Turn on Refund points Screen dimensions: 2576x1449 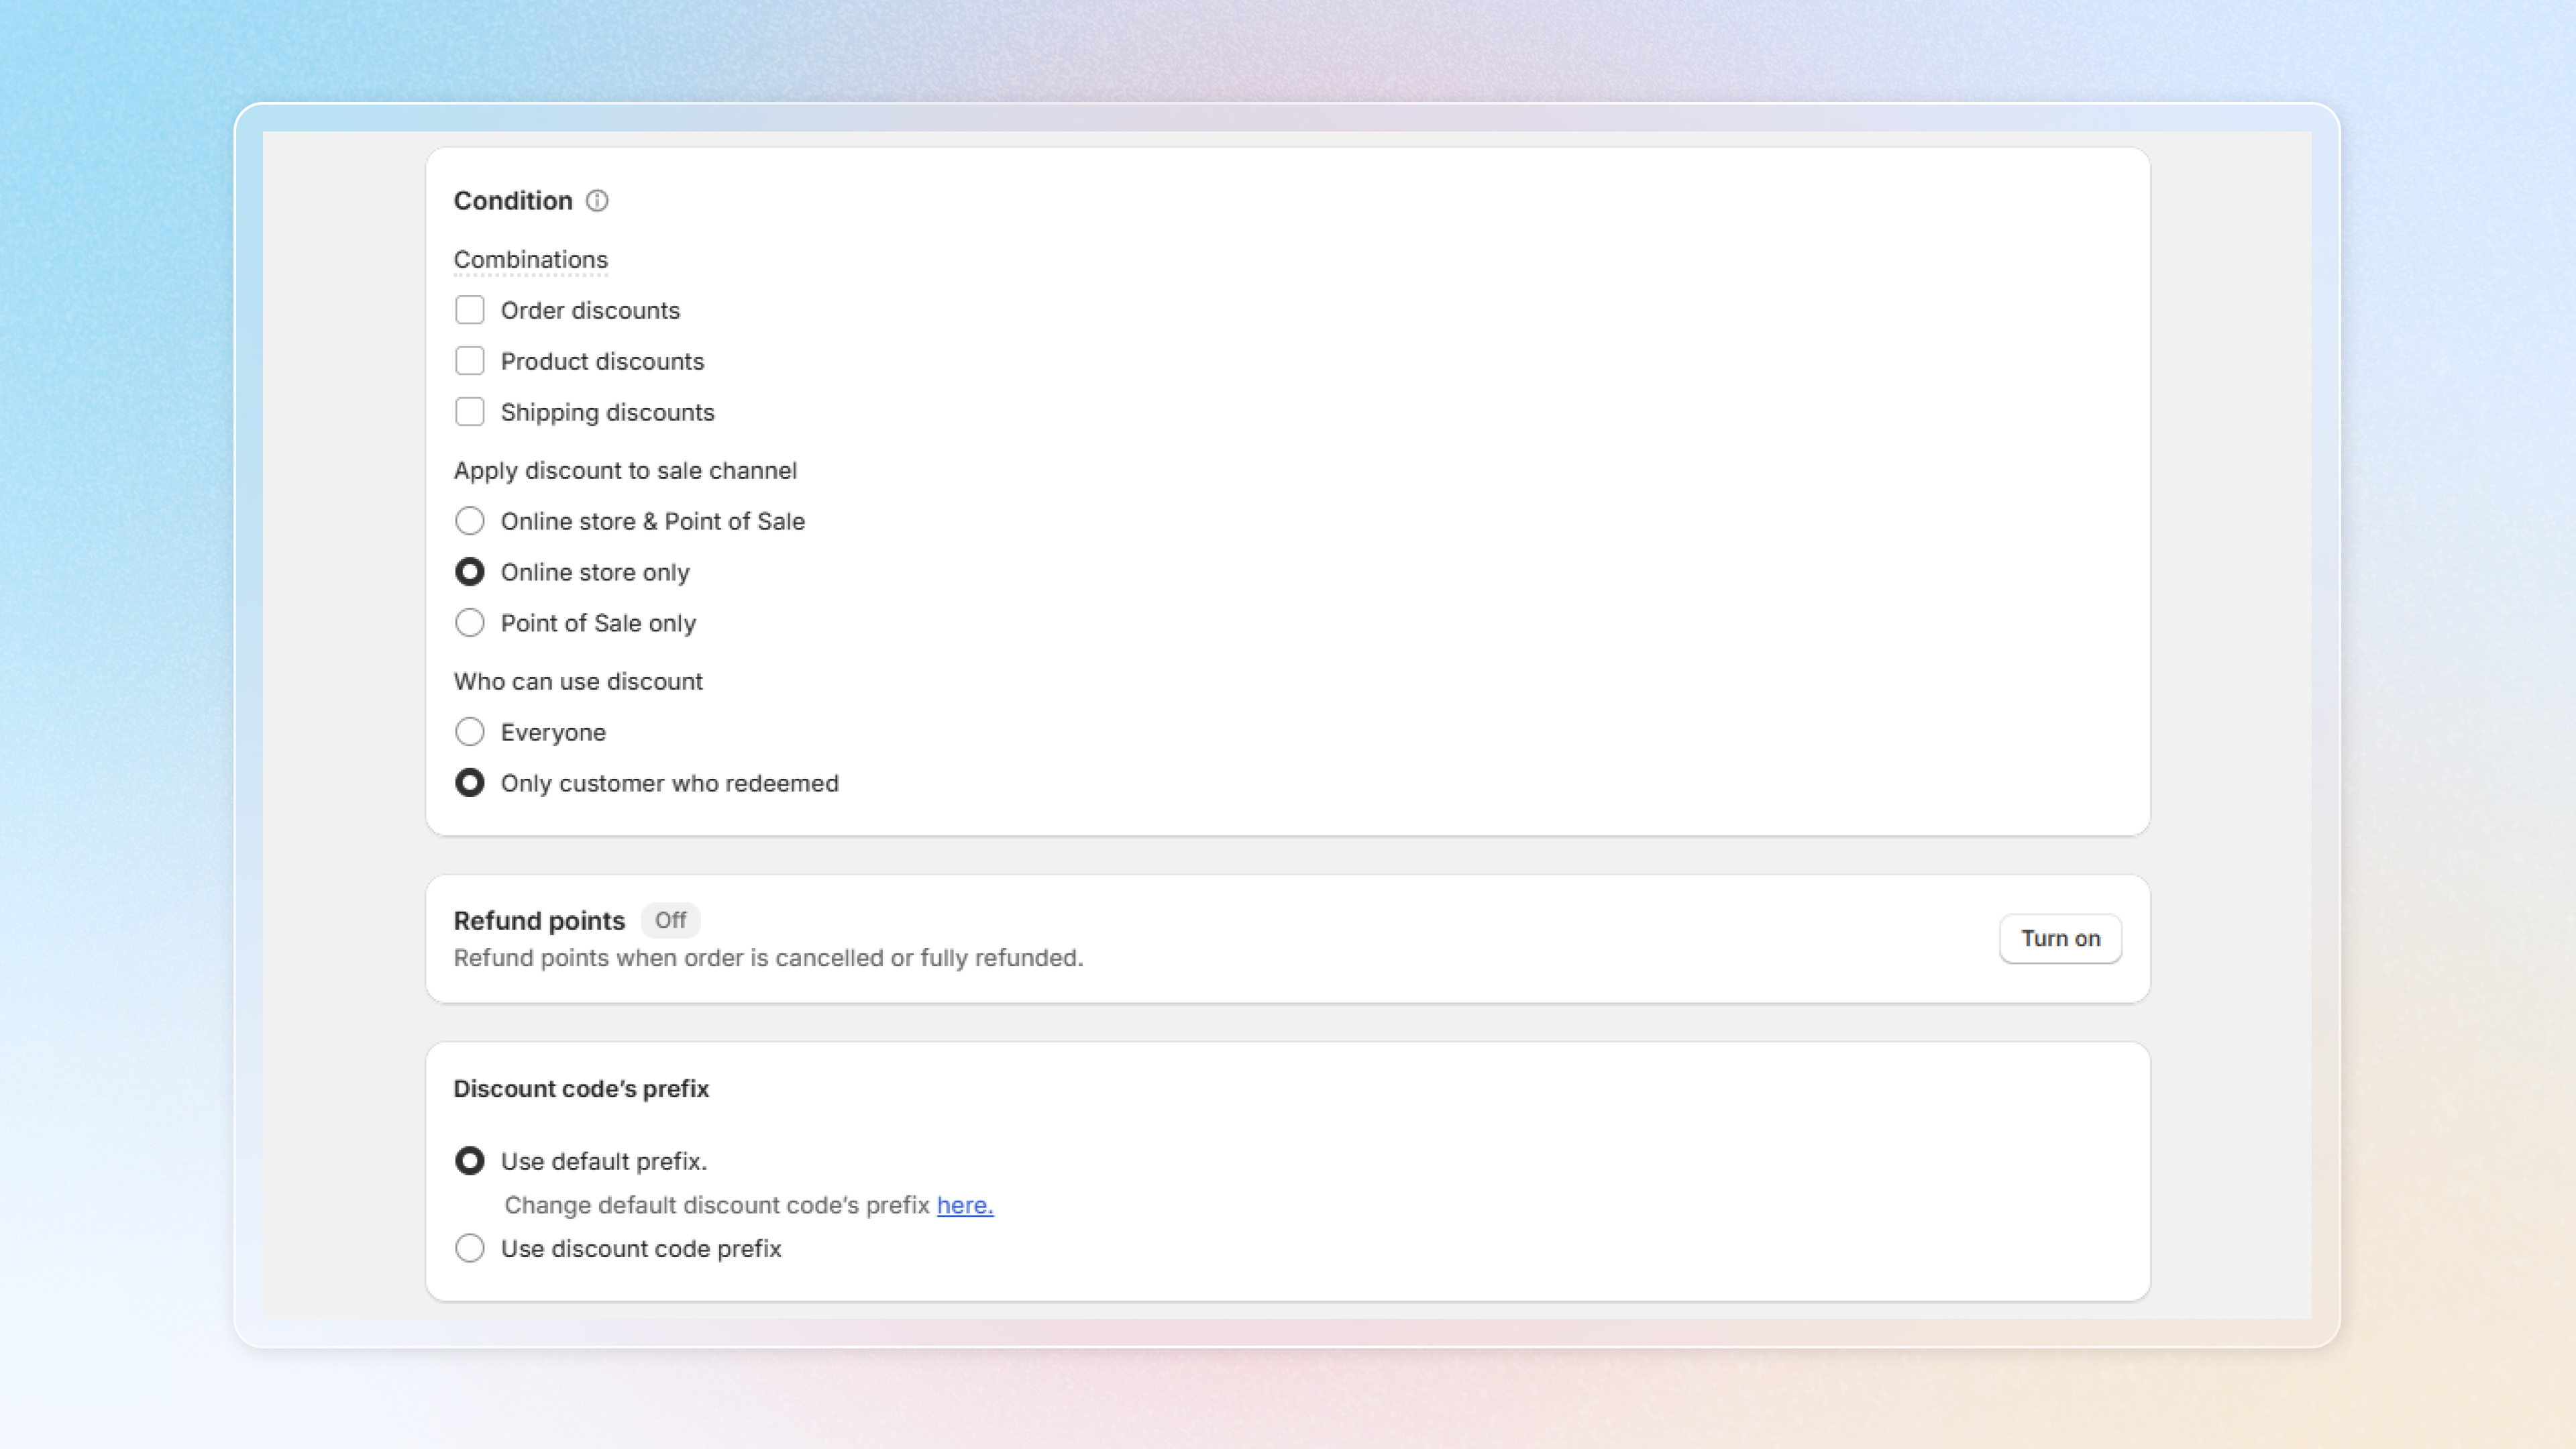click(2059, 938)
